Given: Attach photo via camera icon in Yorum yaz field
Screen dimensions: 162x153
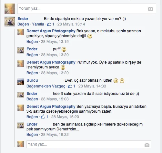Looking at the screenshot, I should (150, 9).
